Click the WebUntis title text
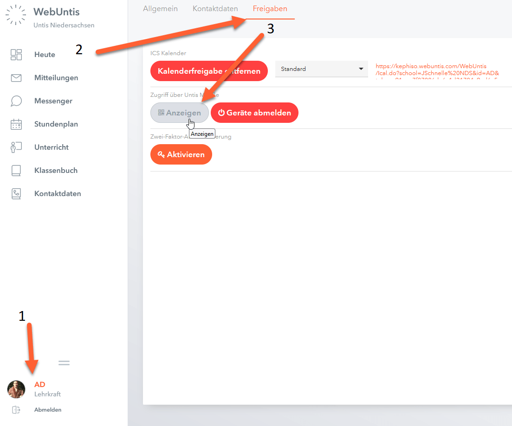 tap(57, 12)
